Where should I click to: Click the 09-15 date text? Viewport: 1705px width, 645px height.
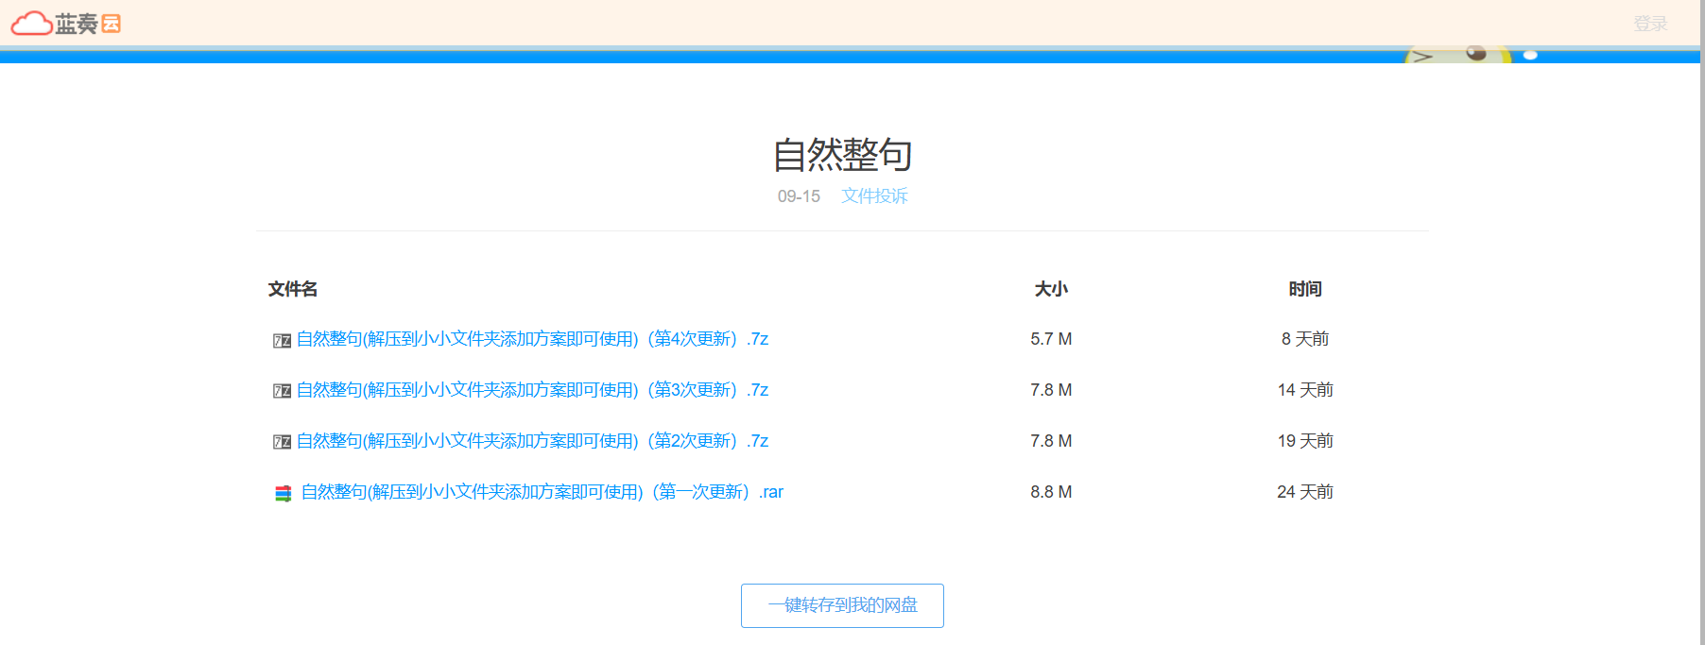tap(799, 196)
